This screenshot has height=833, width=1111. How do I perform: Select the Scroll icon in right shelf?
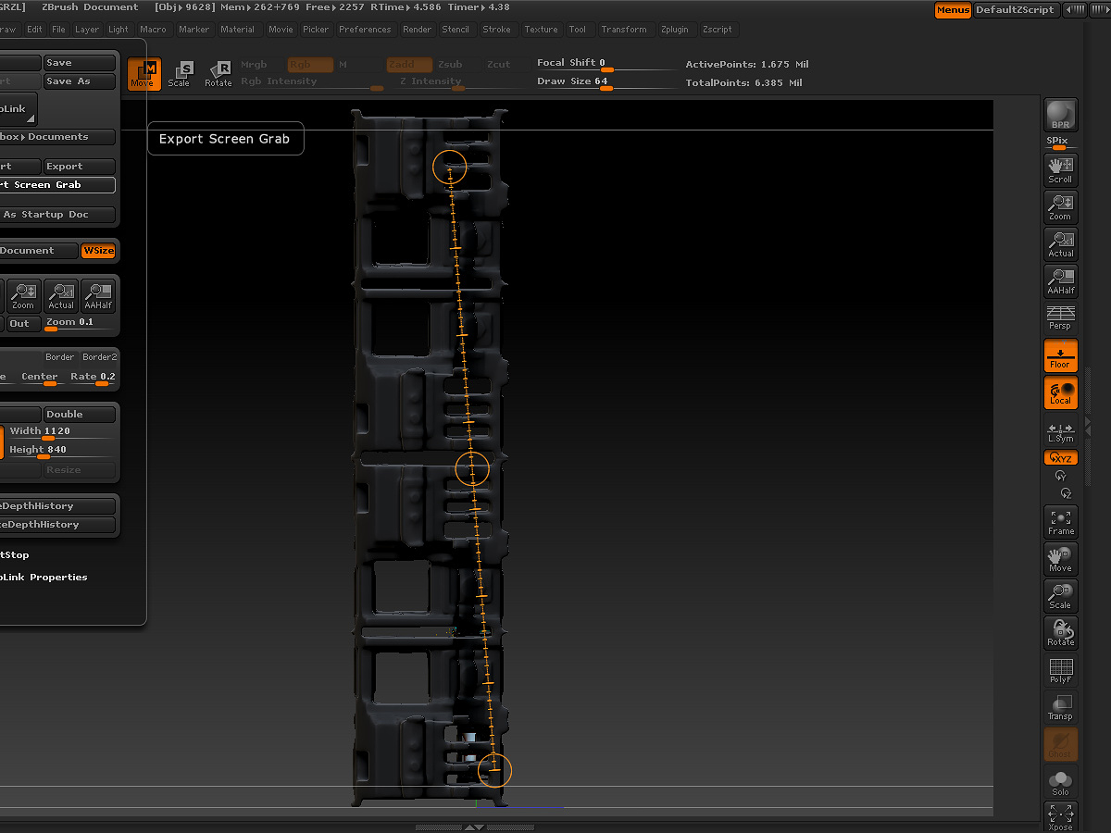1060,170
